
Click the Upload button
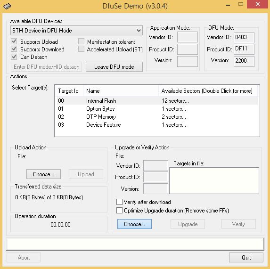point(86,174)
